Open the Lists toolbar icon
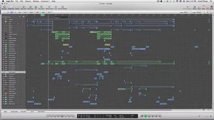 207,7
